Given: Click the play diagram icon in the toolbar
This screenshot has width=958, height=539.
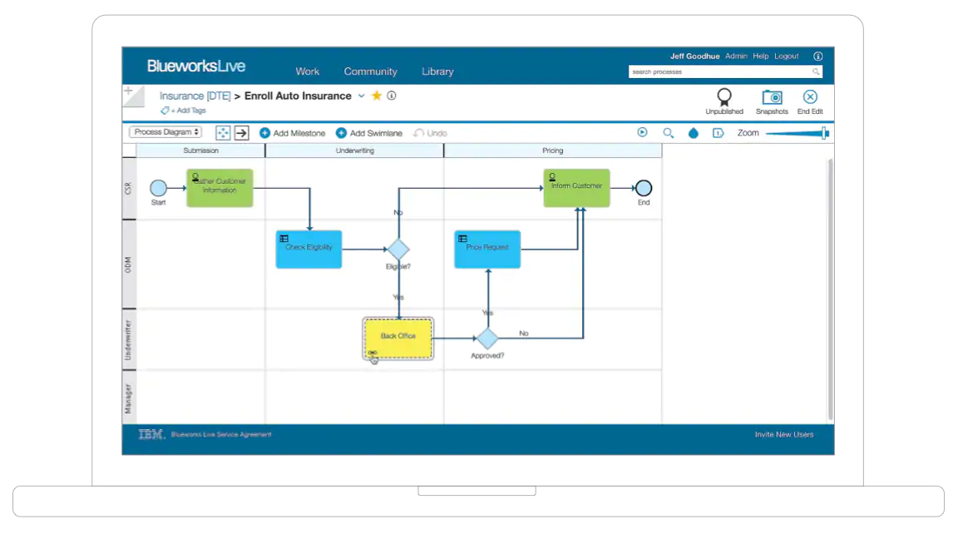Looking at the screenshot, I should (640, 132).
